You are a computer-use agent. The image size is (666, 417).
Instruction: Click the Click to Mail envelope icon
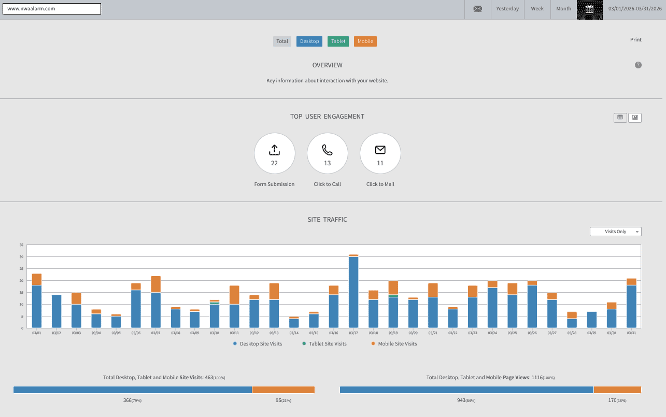[x=380, y=150]
